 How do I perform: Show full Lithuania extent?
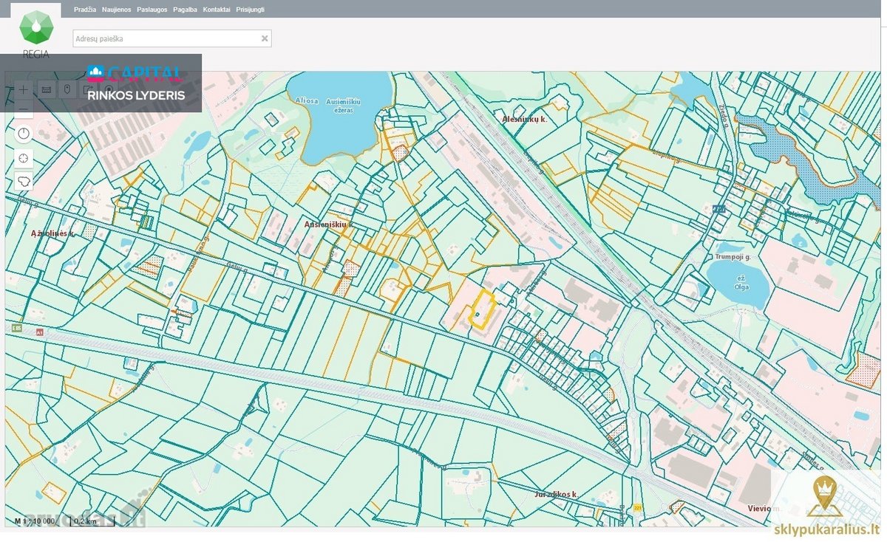(x=24, y=181)
